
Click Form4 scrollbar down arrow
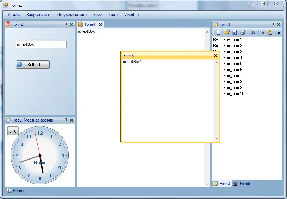pos(207,184)
